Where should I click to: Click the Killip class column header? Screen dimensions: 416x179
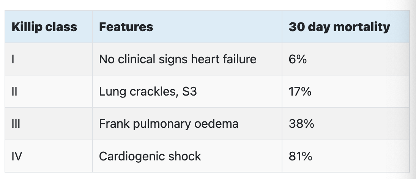(x=49, y=27)
